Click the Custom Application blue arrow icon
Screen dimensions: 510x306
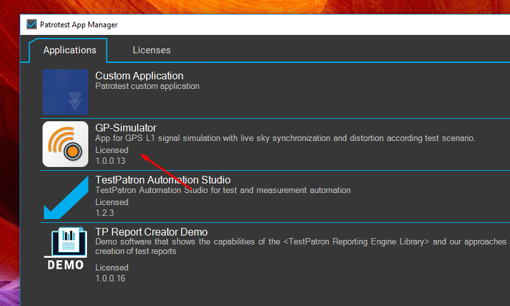[x=65, y=92]
